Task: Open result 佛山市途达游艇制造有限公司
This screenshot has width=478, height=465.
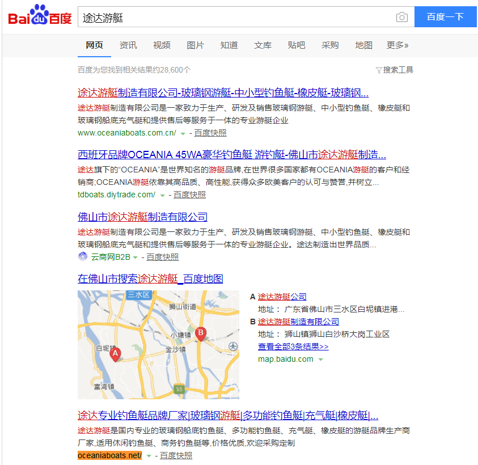Action: coord(143,217)
